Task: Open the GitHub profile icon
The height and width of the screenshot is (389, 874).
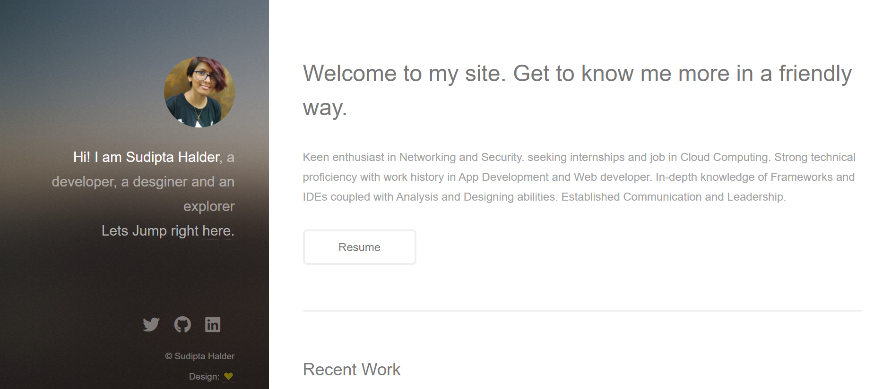Action: [x=182, y=324]
